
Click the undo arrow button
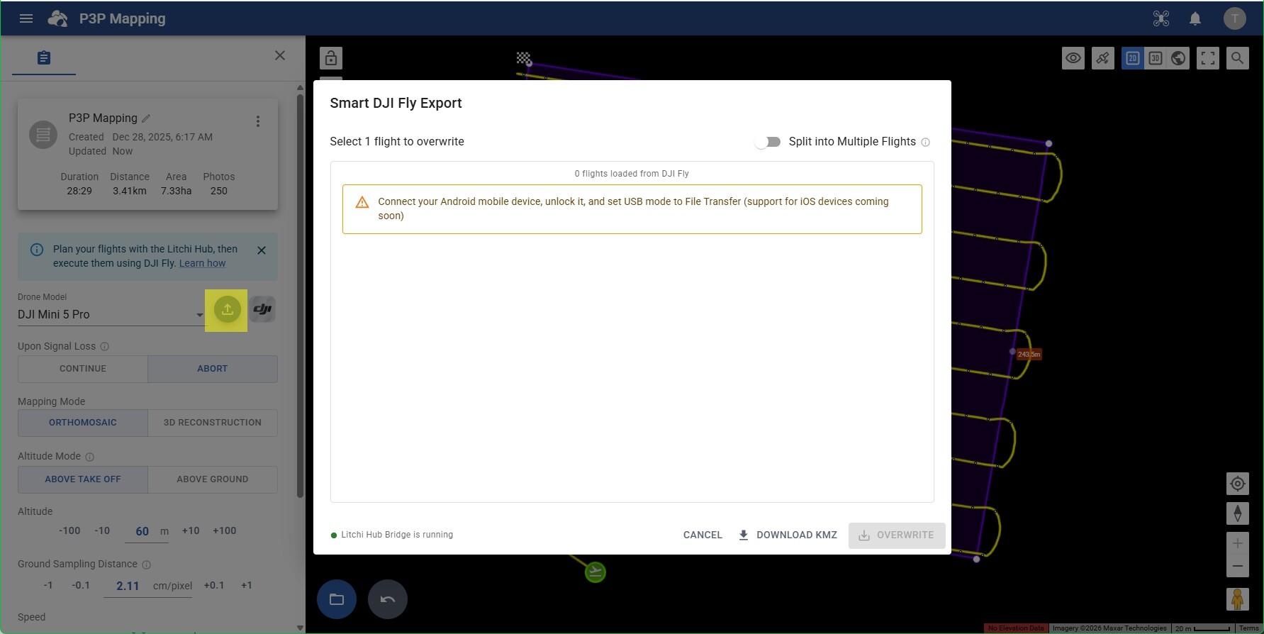[x=387, y=599]
